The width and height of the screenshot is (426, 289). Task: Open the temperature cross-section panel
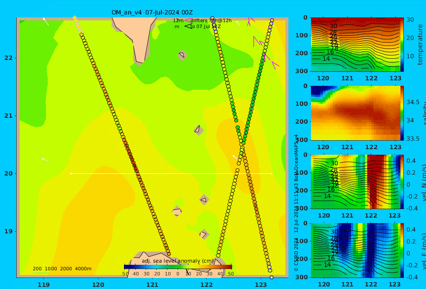[x=355, y=45]
